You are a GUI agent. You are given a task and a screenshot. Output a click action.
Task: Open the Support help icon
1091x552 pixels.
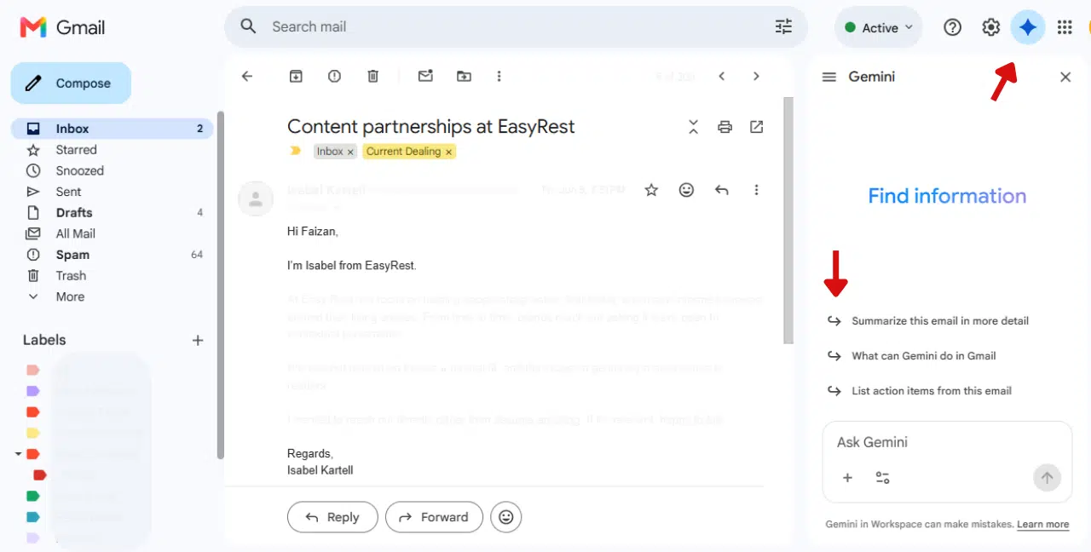pyautogui.click(x=953, y=27)
